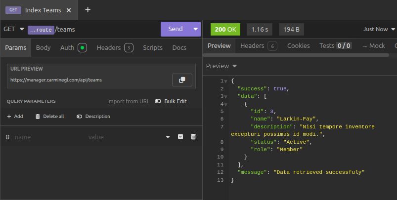Viewport: 397px width, 200px height.
Task: Send the GET teams request
Action: [176, 29]
